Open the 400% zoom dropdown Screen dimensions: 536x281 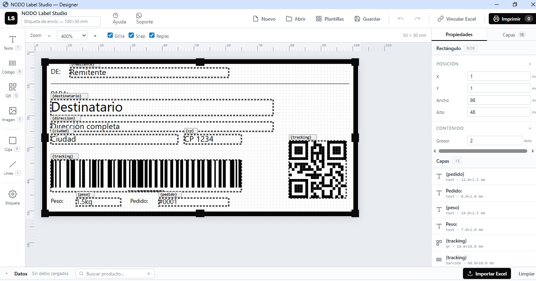pyautogui.click(x=72, y=36)
